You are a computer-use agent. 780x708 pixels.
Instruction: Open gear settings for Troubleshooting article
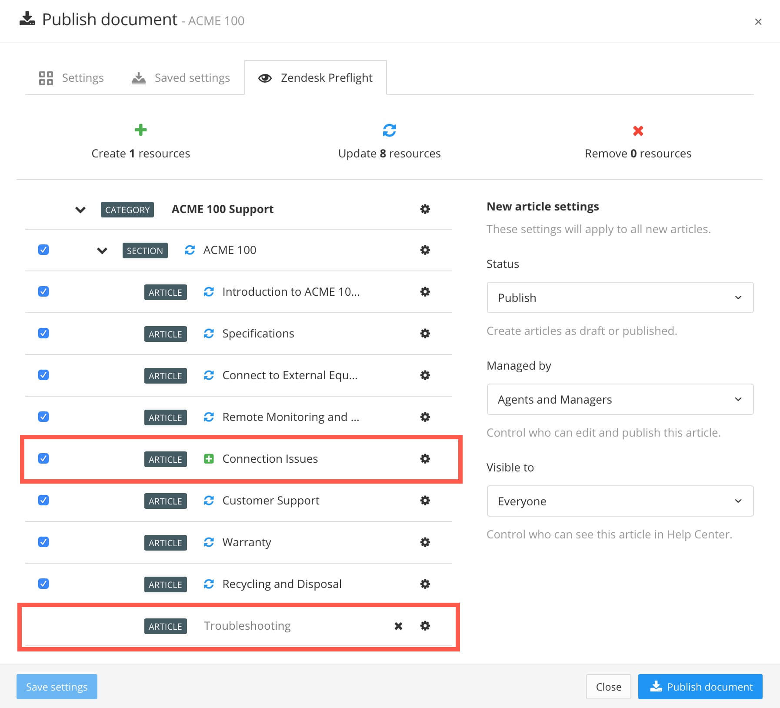point(425,626)
